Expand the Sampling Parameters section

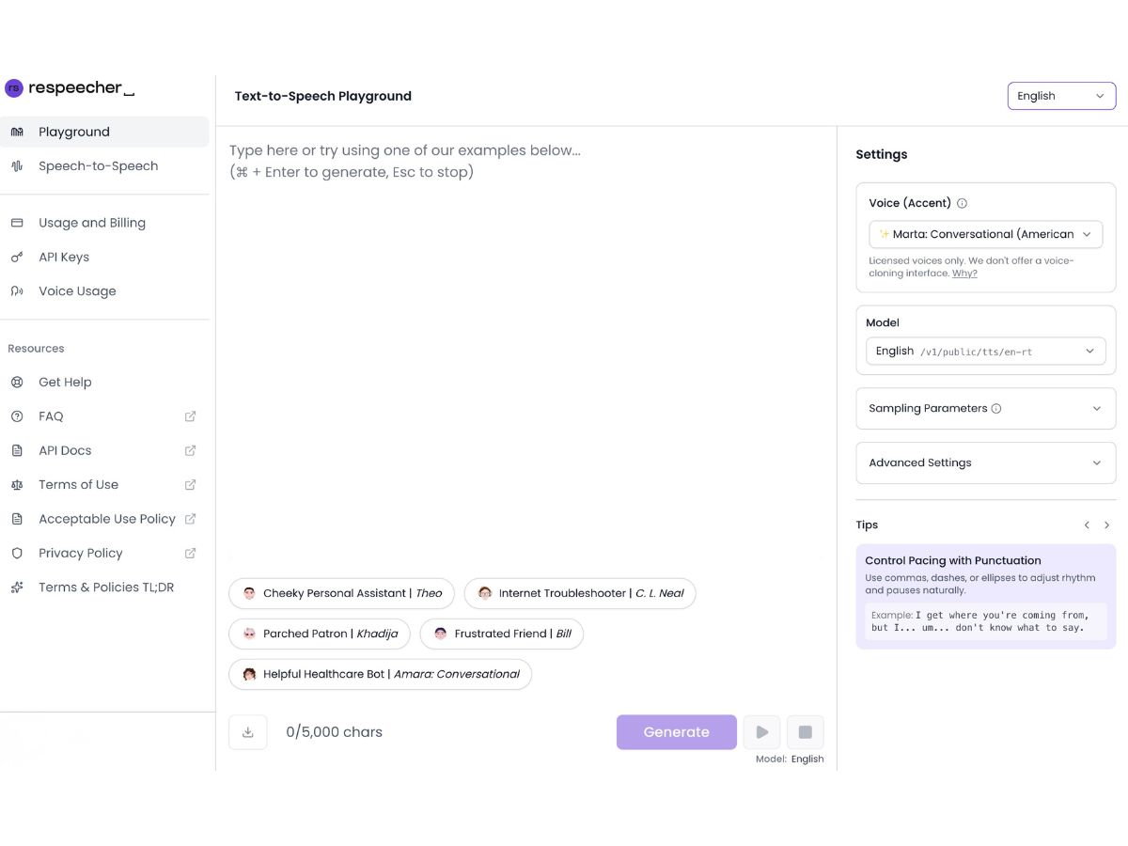point(985,409)
